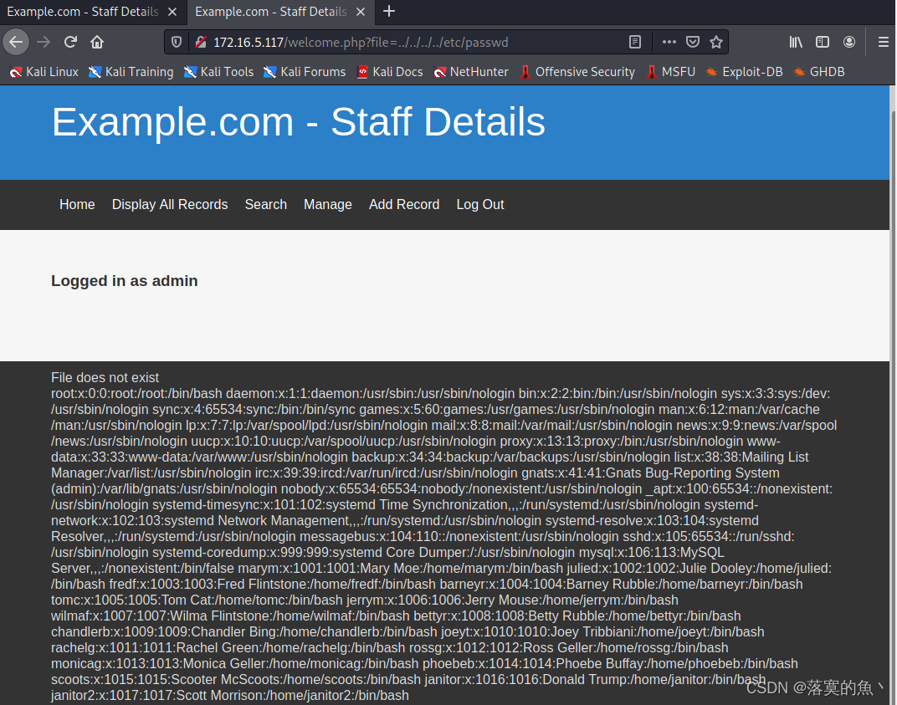The width and height of the screenshot is (897, 705).
Task: Click the Logged in as admin text
Action: 124,281
